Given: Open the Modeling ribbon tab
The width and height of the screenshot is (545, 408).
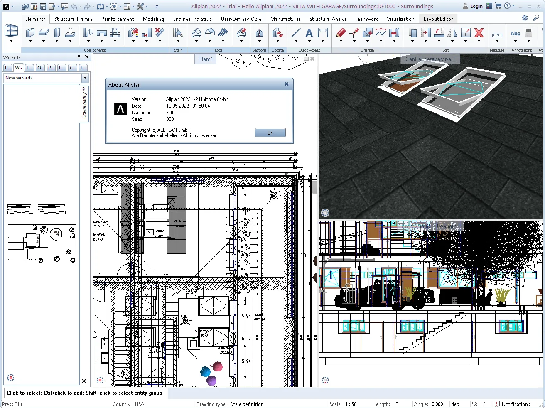Looking at the screenshot, I should (153, 19).
